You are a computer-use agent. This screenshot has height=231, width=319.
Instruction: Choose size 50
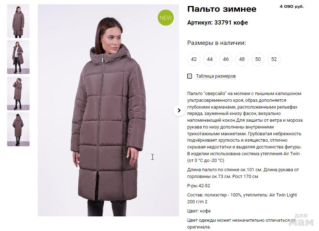tap(258, 59)
